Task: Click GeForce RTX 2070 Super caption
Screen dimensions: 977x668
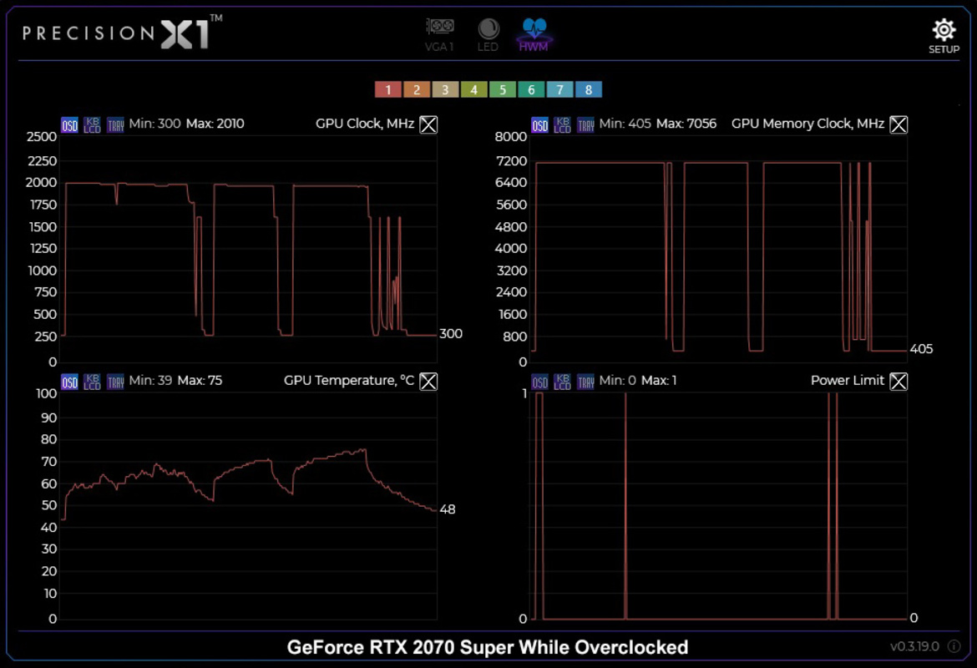Action: click(488, 647)
